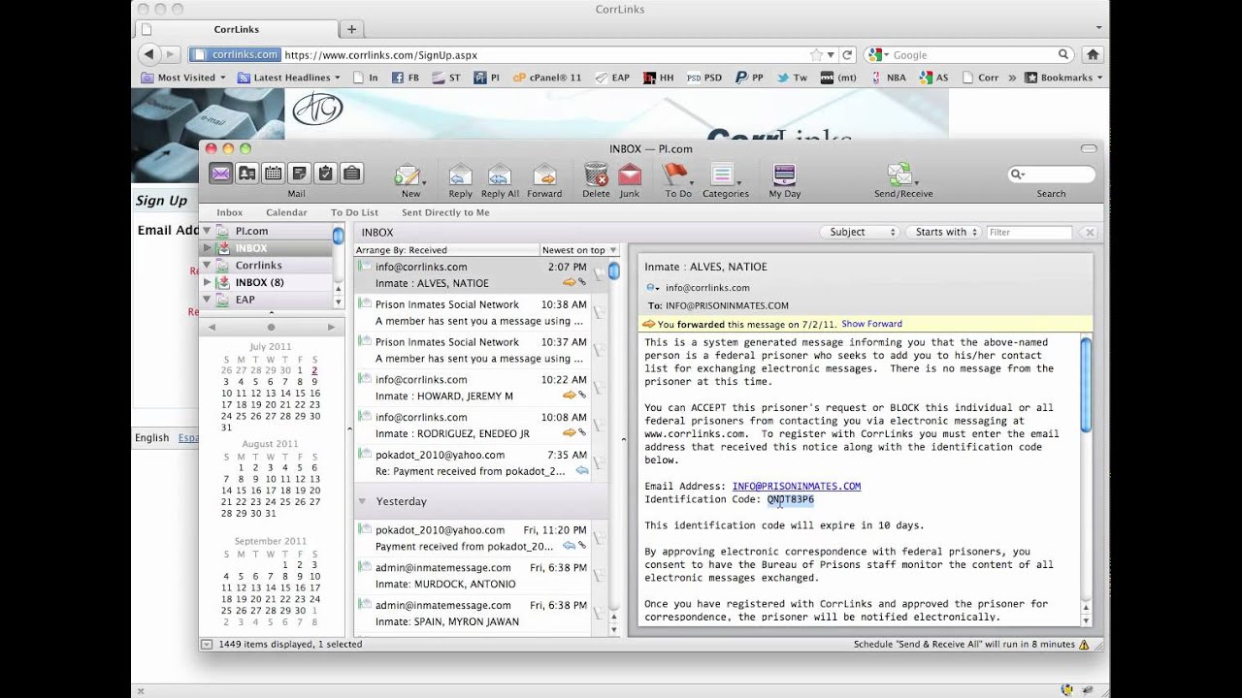Toggle flag on SPAIN, MYRON JAWAN message
Screen dimensions: 1242x698
click(599, 613)
